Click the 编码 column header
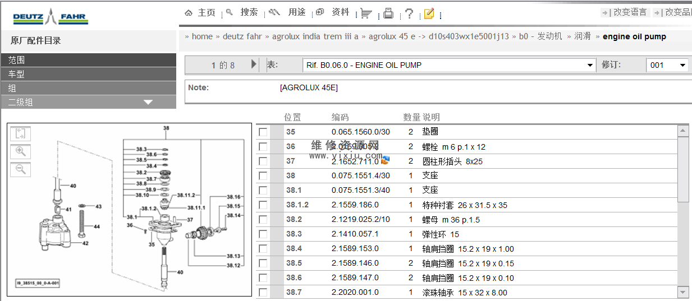 click(340, 117)
